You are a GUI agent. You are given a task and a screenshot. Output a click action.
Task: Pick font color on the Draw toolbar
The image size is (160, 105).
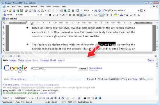pyautogui.click(x=79, y=98)
